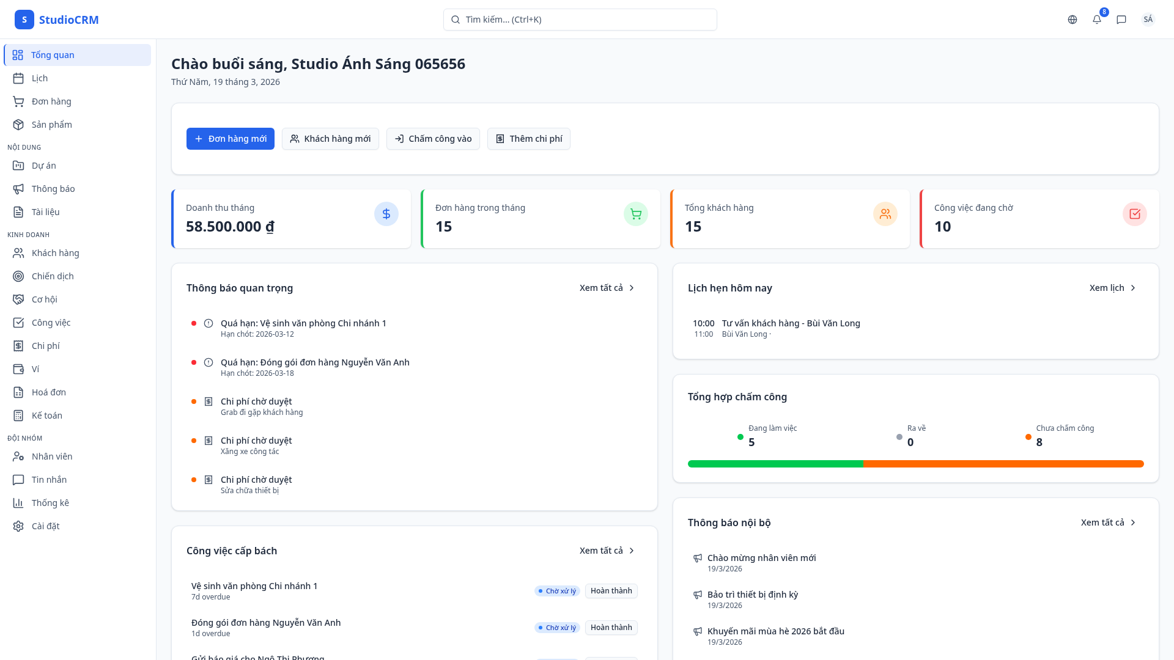Expand Xem tất cả for Thông báo quan trọng

[602, 287]
